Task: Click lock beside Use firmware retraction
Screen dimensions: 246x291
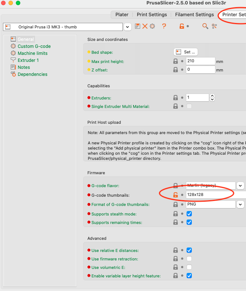Action: (176, 259)
